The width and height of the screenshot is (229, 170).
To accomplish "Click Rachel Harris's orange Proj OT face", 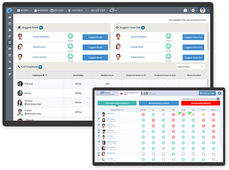I will click(203, 114).
